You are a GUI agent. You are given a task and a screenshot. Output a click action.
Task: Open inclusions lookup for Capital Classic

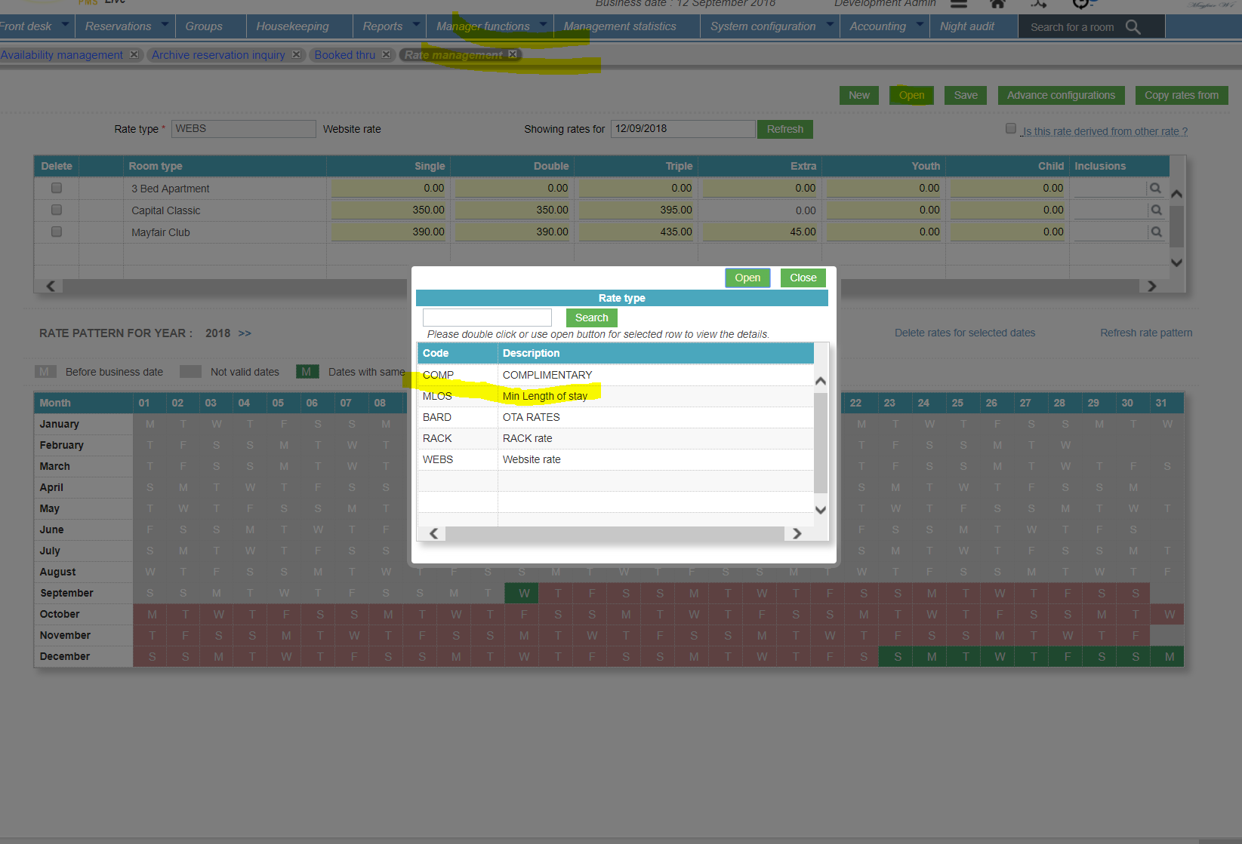(x=1155, y=210)
